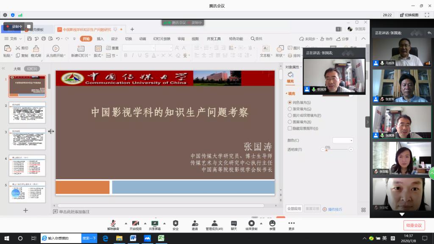The height and width of the screenshot is (244, 434).
Task: Click the 结束会议 end meeting button
Action: tap(414, 225)
